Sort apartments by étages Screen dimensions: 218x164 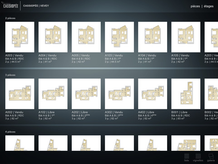tap(208, 6)
